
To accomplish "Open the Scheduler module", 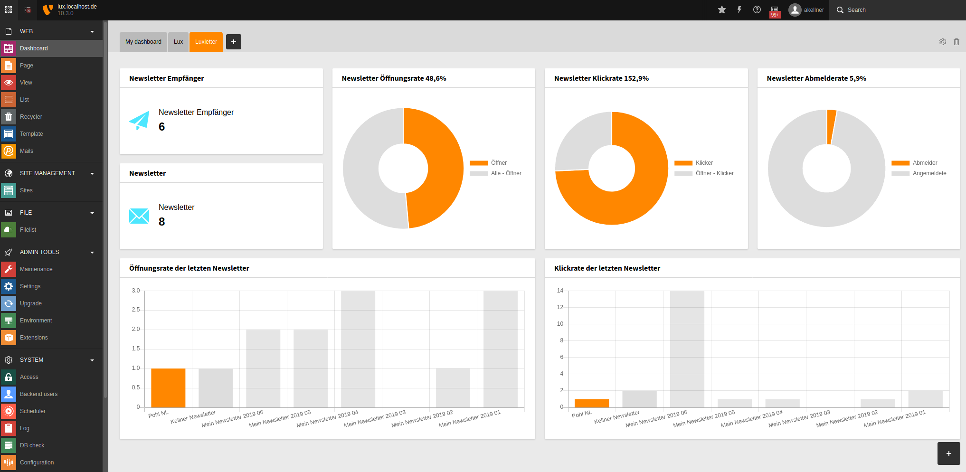I will [x=51, y=411].
